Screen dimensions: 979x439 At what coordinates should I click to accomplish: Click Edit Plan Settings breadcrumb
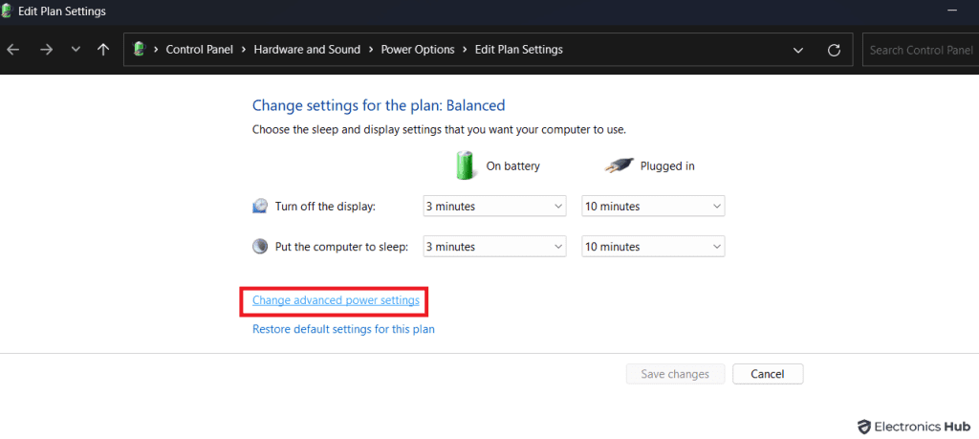click(x=519, y=50)
